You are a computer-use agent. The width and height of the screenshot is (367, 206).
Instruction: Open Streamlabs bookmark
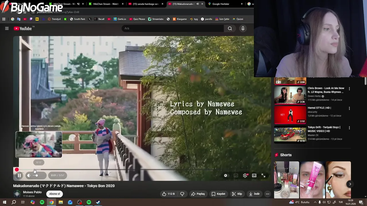(x=156, y=19)
